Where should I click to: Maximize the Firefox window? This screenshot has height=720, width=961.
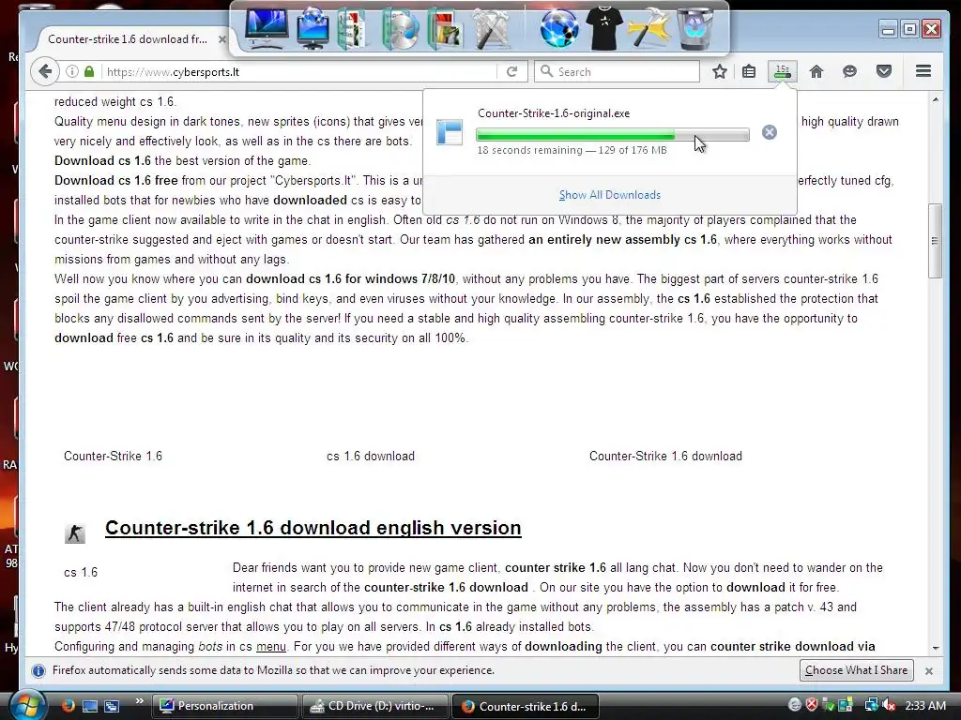click(x=909, y=29)
